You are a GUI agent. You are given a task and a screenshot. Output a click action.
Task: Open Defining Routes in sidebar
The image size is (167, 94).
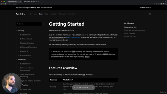point(26,39)
